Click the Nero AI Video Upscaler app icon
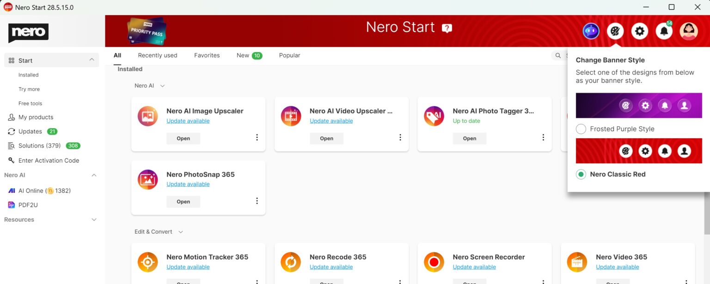The width and height of the screenshot is (710, 284). pos(291,116)
